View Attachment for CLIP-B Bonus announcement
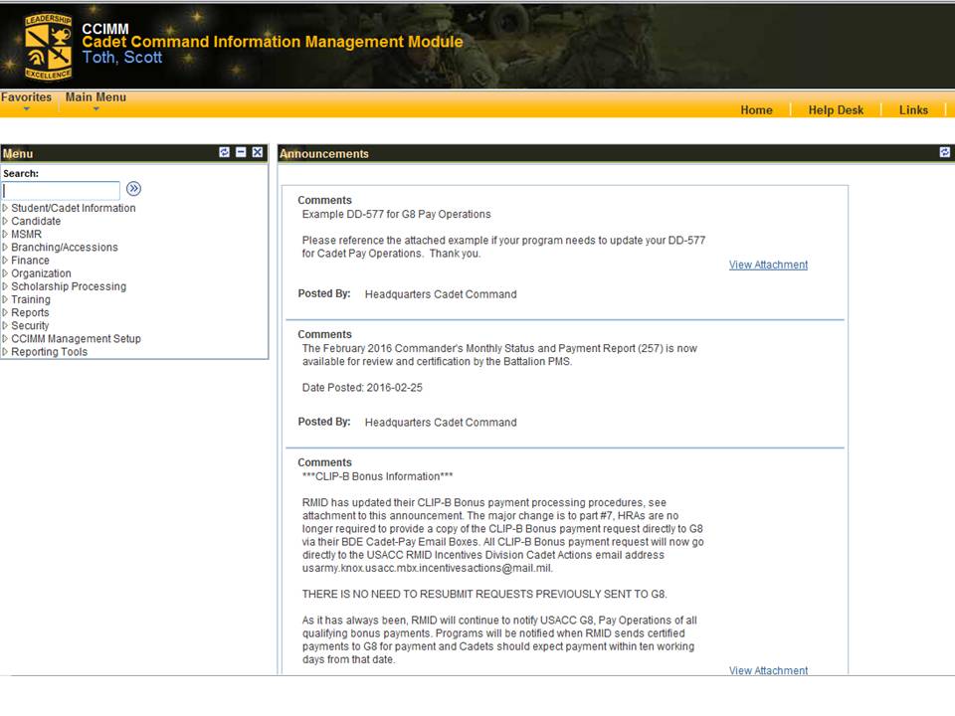The height and width of the screenshot is (716, 955). [x=768, y=670]
